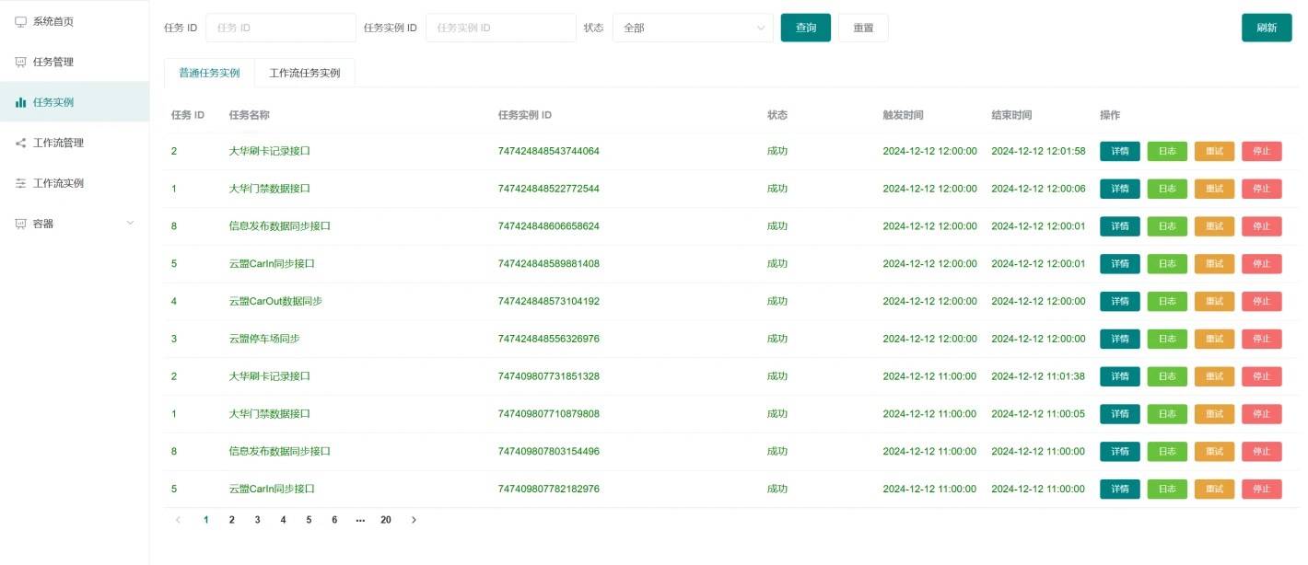Click the share icon beside 工作流管理
This screenshot has width=1308, height=565.
click(21, 143)
